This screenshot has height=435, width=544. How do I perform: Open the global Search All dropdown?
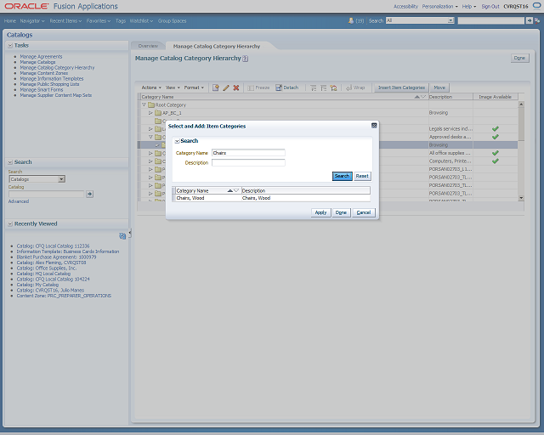[450, 20]
